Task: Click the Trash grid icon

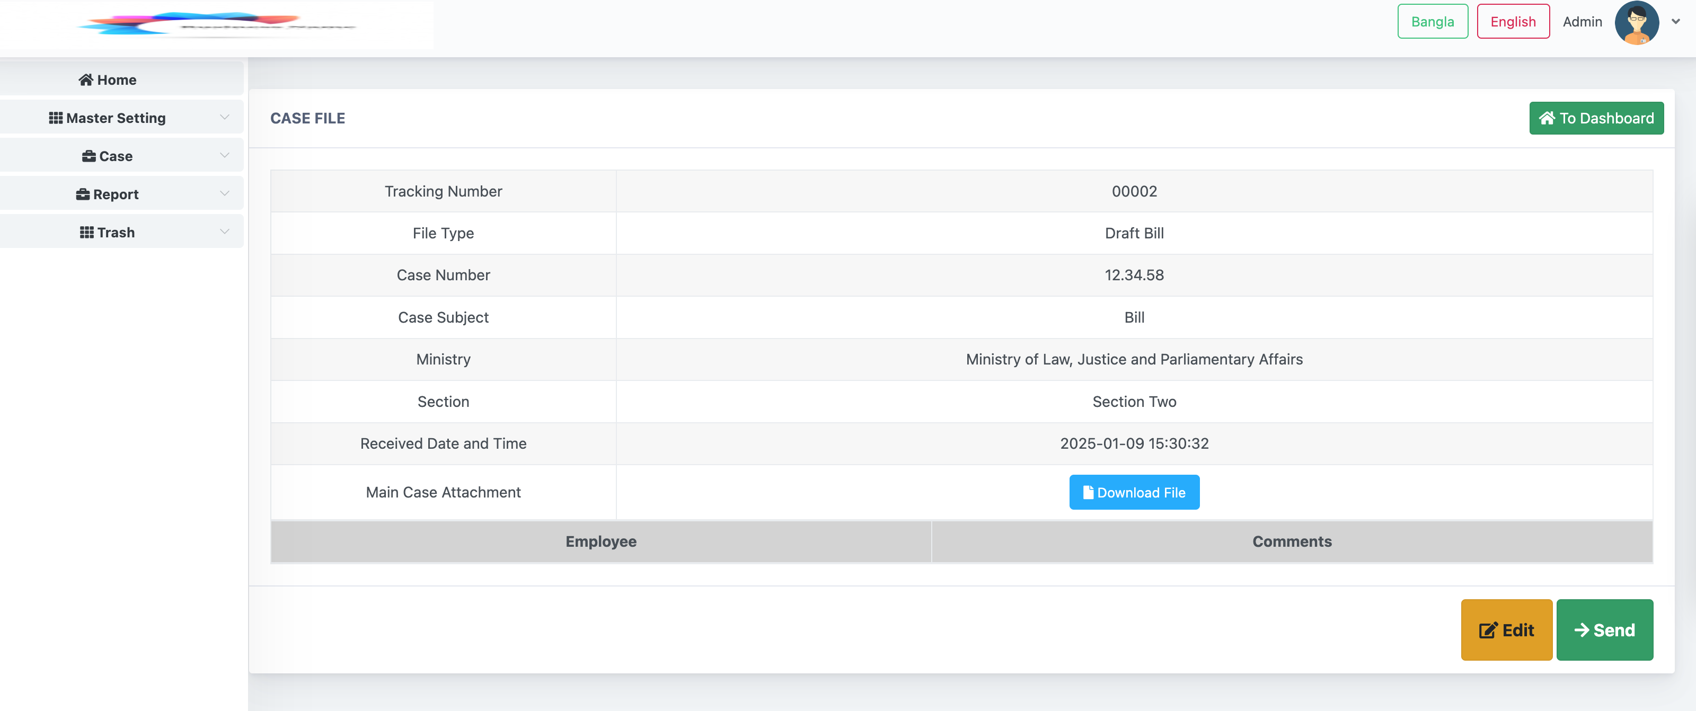Action: (x=87, y=233)
